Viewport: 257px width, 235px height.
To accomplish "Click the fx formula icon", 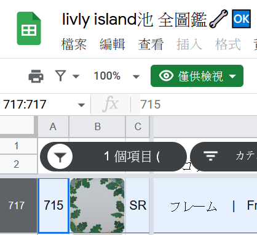I will pyautogui.click(x=111, y=104).
